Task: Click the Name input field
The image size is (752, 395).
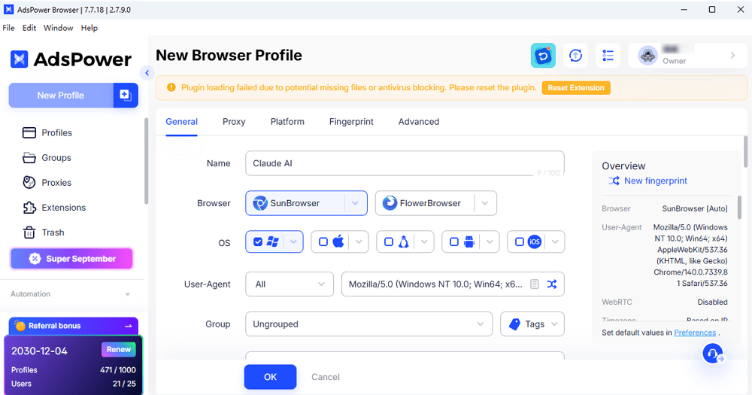Action: (391, 163)
